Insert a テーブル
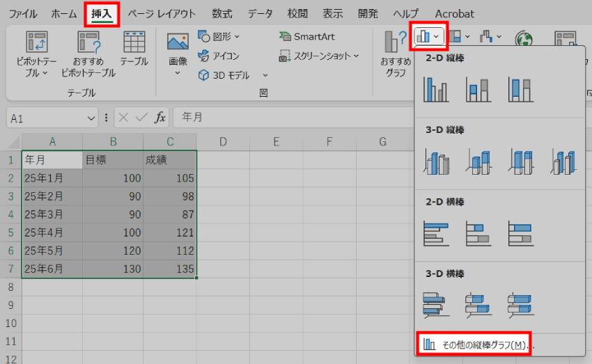This screenshot has width=592, height=364. (x=134, y=49)
